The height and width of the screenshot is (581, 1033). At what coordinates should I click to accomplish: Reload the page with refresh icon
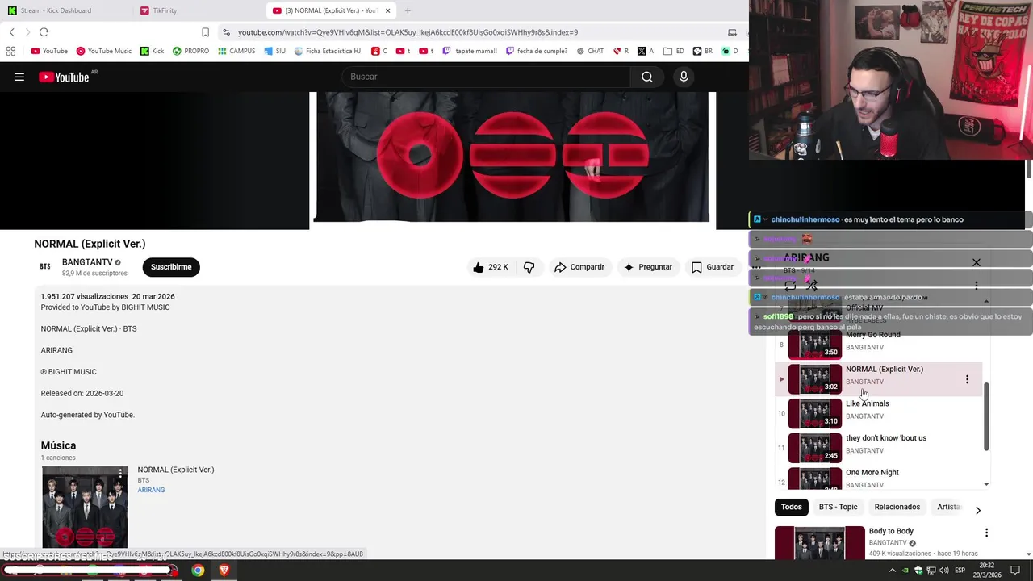click(44, 32)
